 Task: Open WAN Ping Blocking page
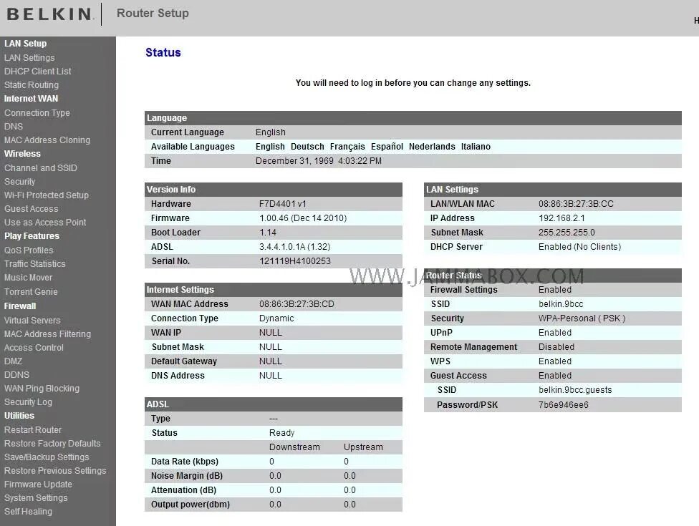click(x=42, y=389)
